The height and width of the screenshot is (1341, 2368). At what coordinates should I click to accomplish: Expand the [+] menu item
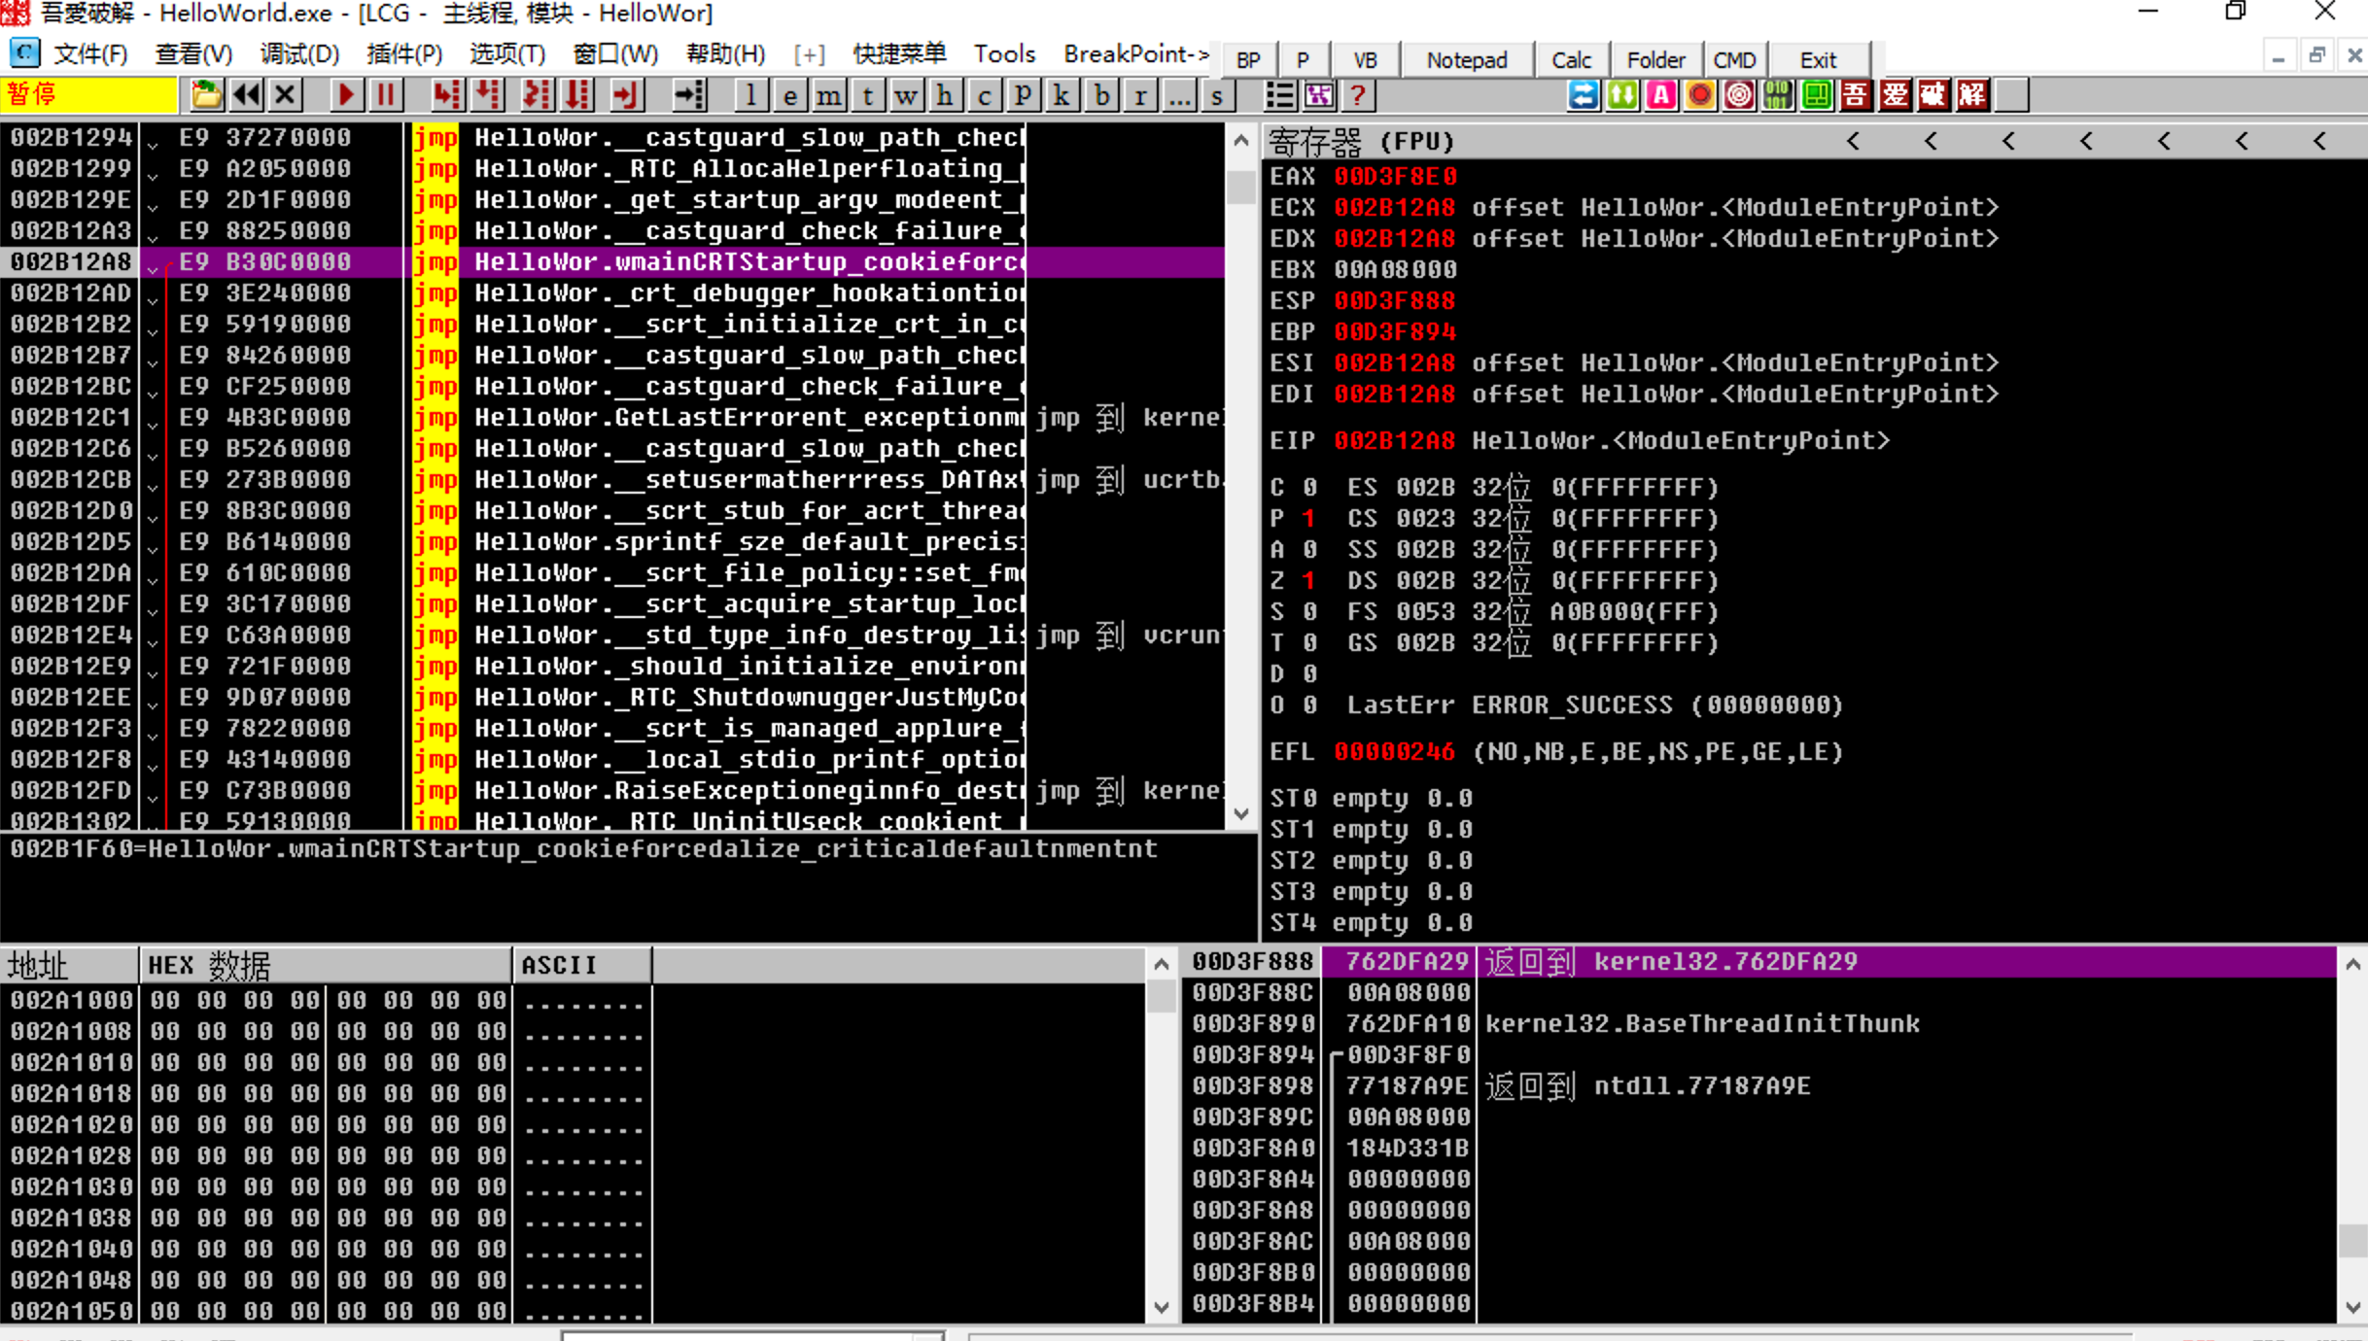click(809, 54)
